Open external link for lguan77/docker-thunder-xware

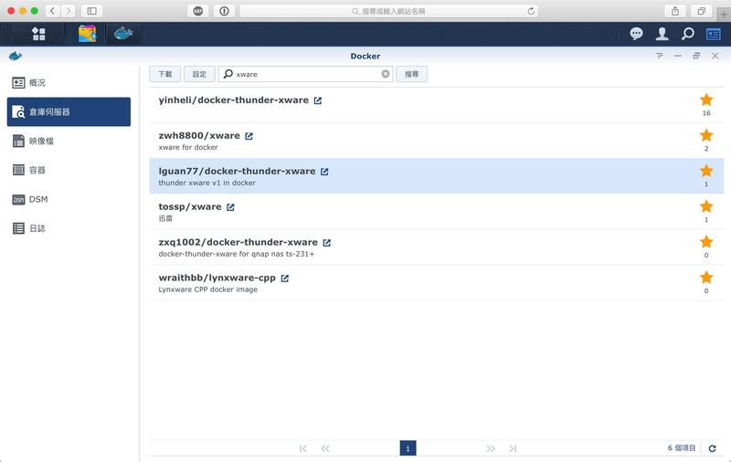pyautogui.click(x=324, y=172)
